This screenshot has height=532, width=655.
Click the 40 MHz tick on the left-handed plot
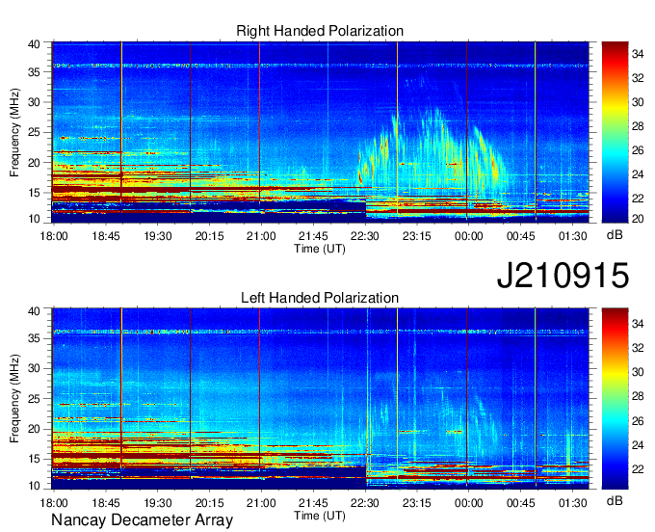click(34, 311)
